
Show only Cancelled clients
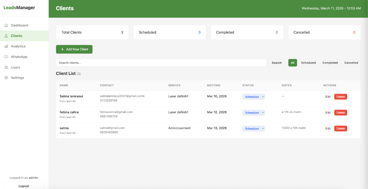(351, 63)
